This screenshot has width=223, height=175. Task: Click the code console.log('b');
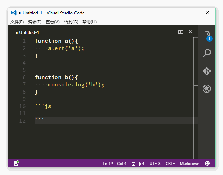76,85
